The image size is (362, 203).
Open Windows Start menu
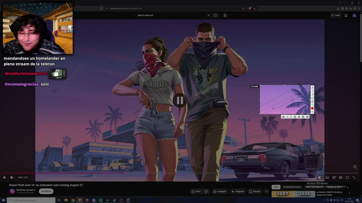click(3, 200)
